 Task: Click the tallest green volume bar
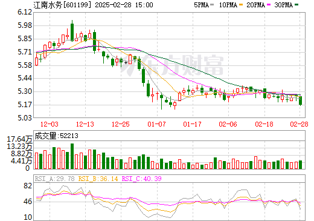[72, 156]
